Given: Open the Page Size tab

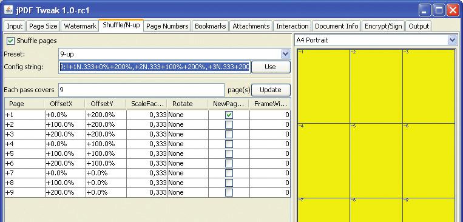Looking at the screenshot, I should 43,26.
